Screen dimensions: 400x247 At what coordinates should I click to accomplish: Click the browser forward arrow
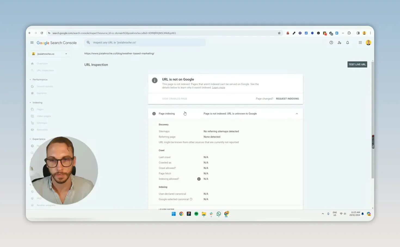tap(36, 33)
